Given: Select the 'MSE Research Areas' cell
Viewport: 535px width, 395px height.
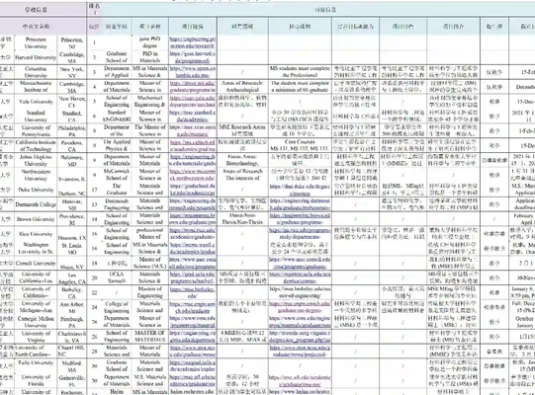Looking at the screenshot, I should point(242,130).
